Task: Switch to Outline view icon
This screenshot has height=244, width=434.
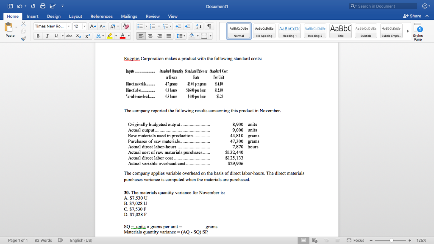Action: tap(326, 241)
